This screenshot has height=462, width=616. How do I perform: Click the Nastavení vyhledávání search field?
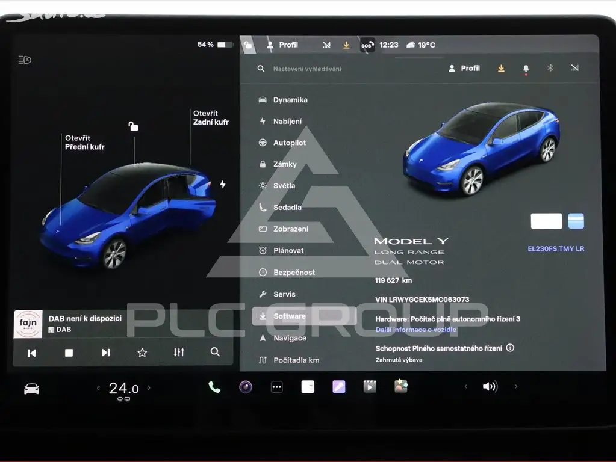click(x=307, y=69)
